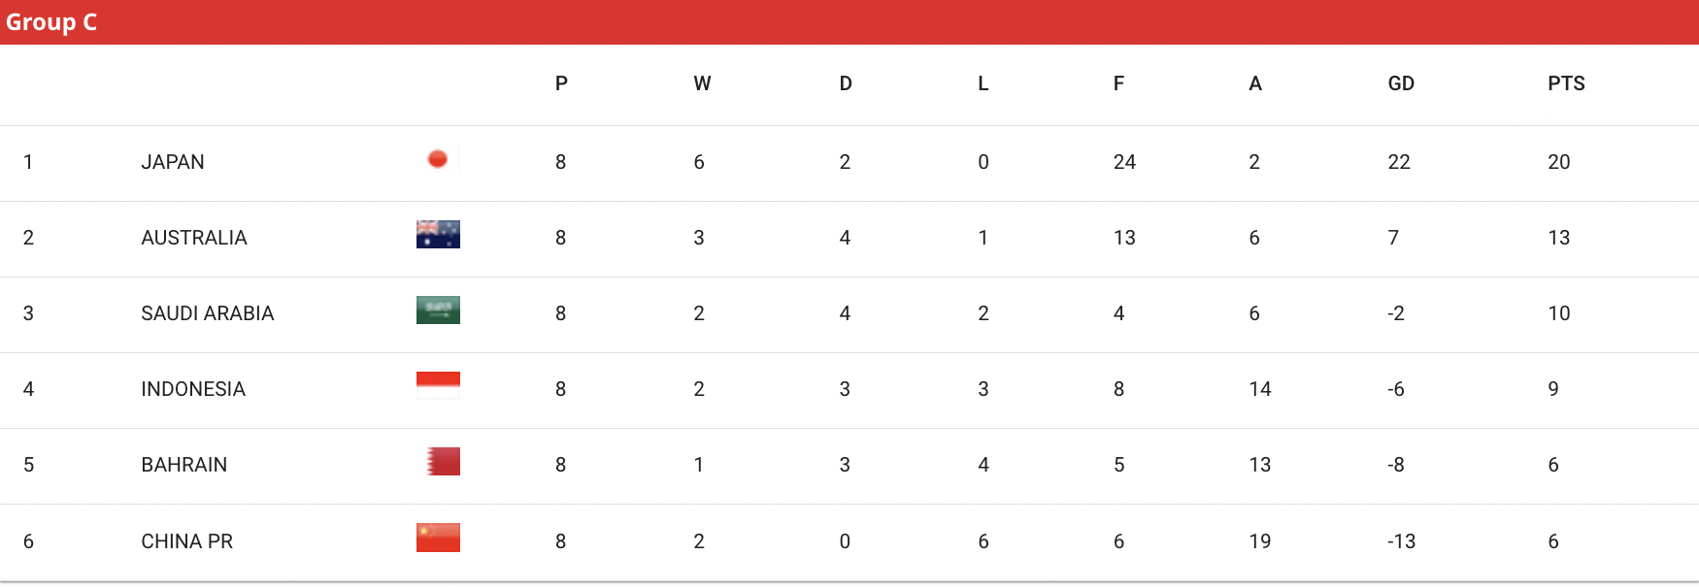
Task: Click the Saudi Arabia flag icon
Action: click(x=438, y=310)
